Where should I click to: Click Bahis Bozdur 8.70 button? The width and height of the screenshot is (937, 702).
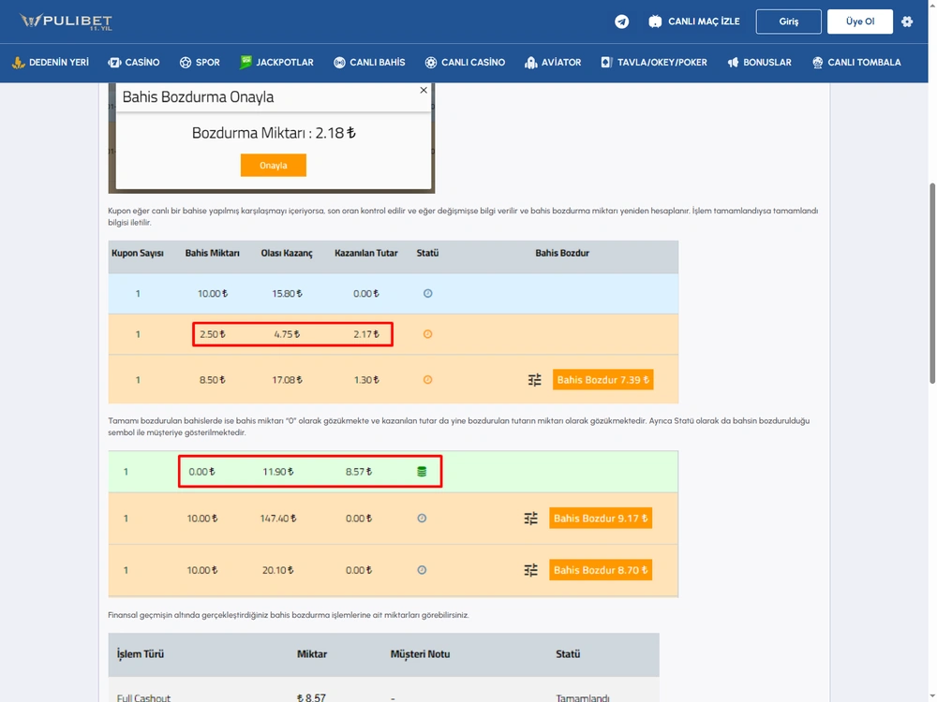point(601,570)
